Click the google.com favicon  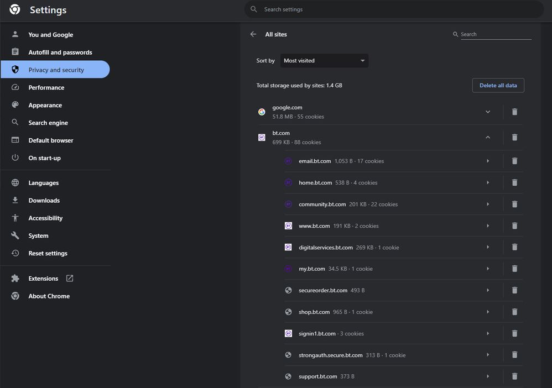[261, 112]
